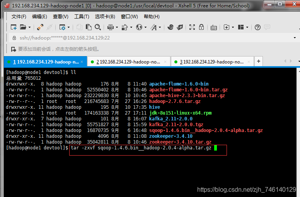Click zookeeper-3.4.10.tar.gz filename

click(180, 142)
